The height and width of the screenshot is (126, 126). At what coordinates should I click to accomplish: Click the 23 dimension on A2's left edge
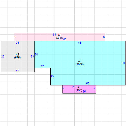coord(3,56)
